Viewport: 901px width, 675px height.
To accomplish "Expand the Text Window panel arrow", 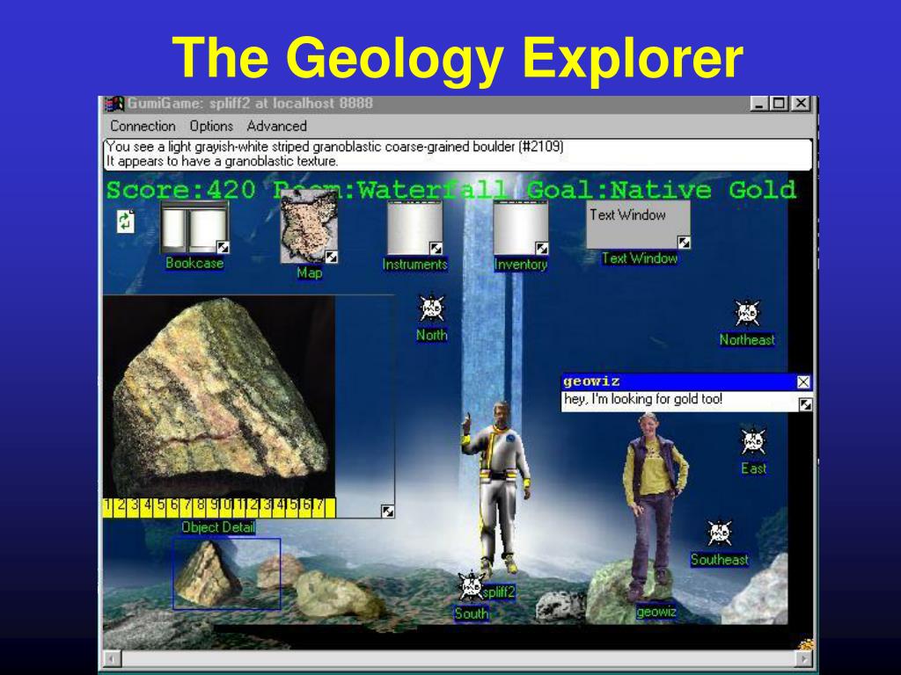I will [x=683, y=243].
